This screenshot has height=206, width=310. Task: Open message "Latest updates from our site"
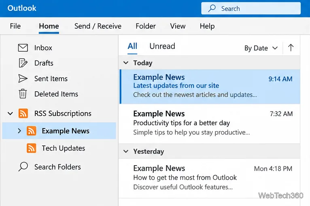210,86
